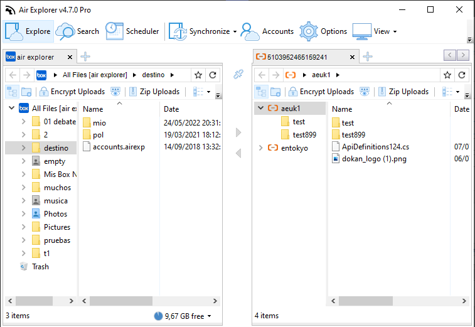Refresh the right pane

click(462, 75)
